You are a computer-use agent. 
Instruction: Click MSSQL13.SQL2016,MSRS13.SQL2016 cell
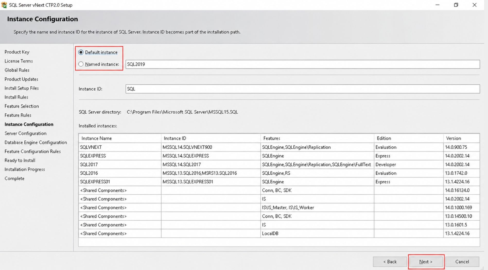point(211,173)
